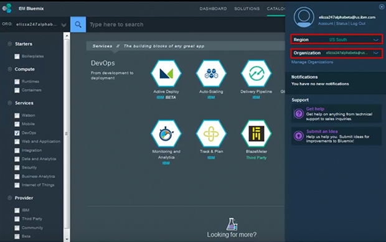Image resolution: width=386 pixels, height=242 pixels.
Task: Click 'You have no new notifications' text
Action: [320, 84]
